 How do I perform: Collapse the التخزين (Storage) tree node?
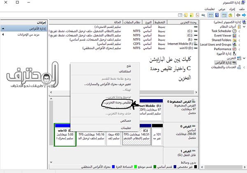tap(244, 58)
